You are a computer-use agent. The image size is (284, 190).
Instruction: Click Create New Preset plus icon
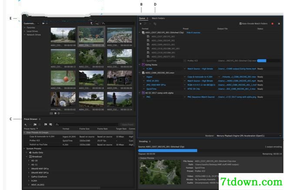(26, 125)
